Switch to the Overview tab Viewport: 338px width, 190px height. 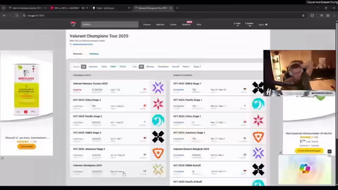[x=78, y=54]
